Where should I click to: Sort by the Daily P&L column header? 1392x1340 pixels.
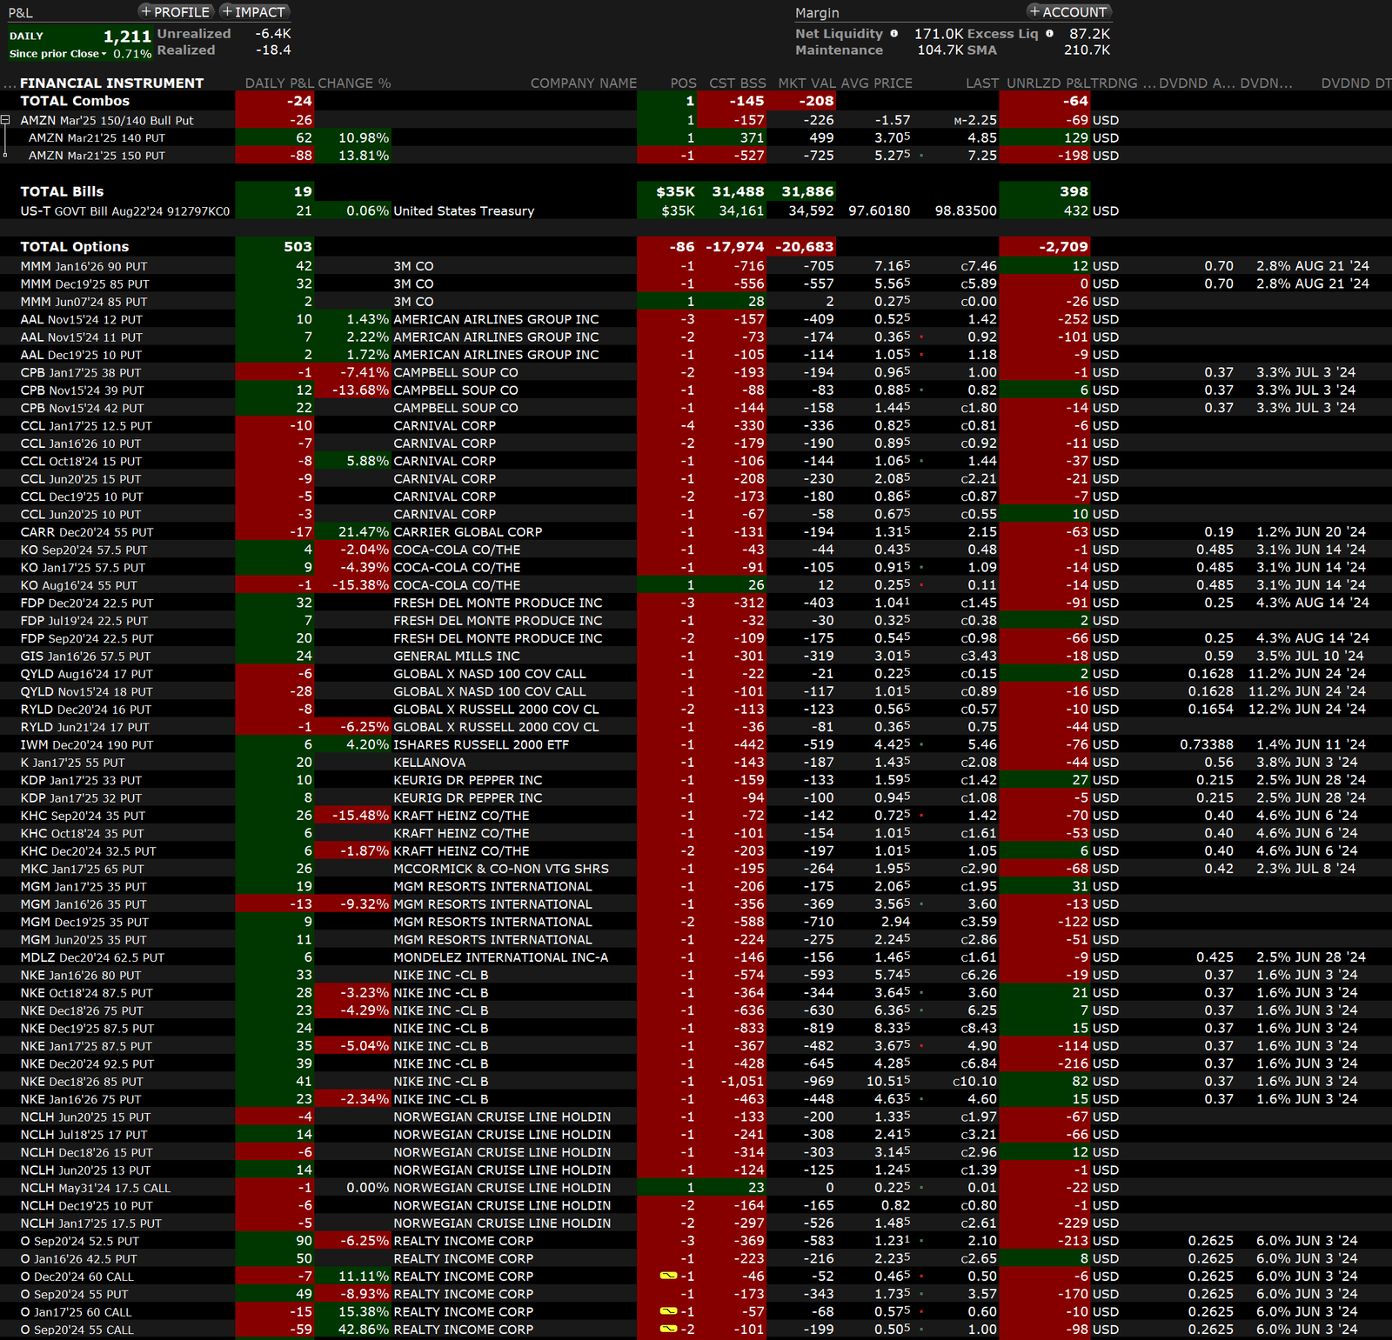coord(278,83)
